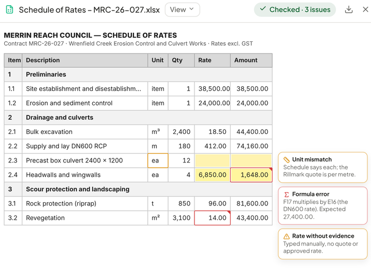
Task: Click the Unit column header
Action: tap(158, 60)
